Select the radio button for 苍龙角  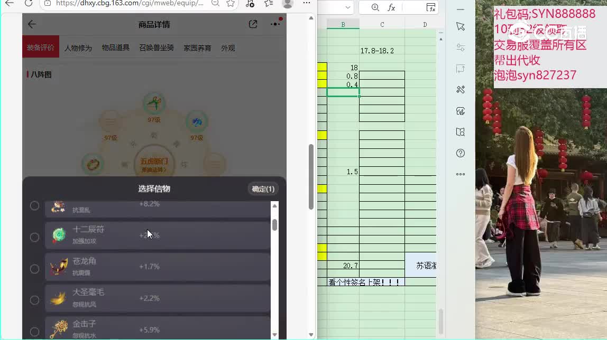pos(34,269)
